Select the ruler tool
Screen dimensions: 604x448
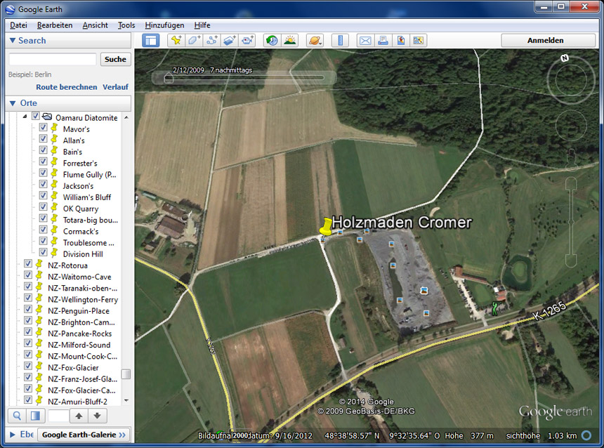tap(340, 41)
